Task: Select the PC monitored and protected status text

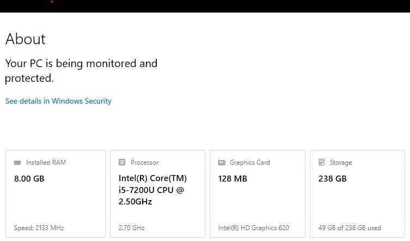Action: pos(81,71)
